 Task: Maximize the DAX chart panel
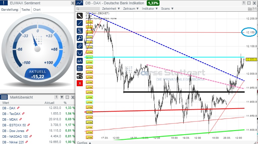pyautogui.click(x=249, y=3)
